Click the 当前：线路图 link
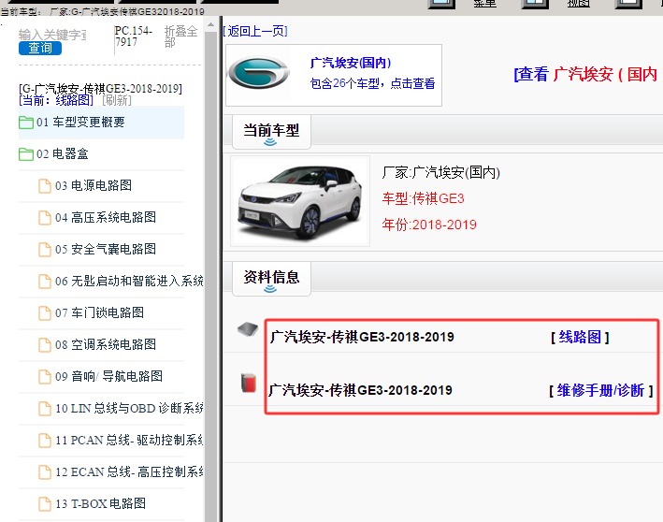This screenshot has width=663, height=522. tap(56, 100)
